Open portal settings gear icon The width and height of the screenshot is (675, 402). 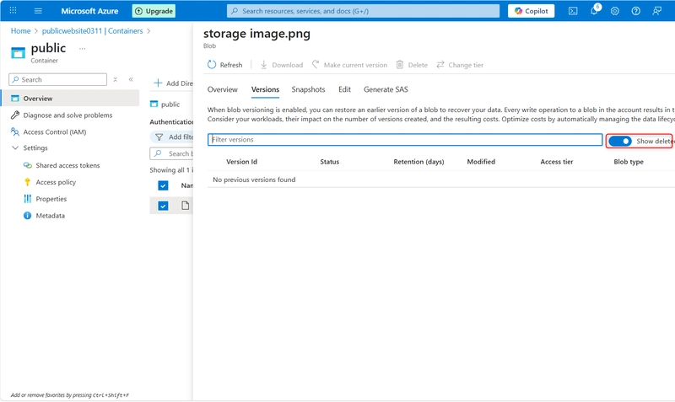[x=615, y=11]
